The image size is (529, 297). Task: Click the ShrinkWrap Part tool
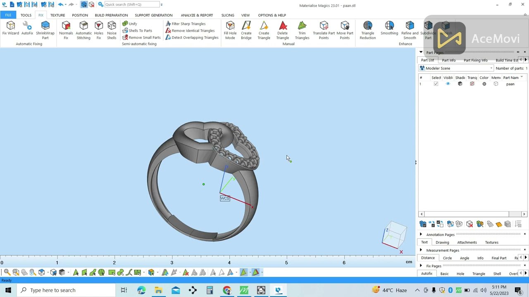(x=45, y=31)
